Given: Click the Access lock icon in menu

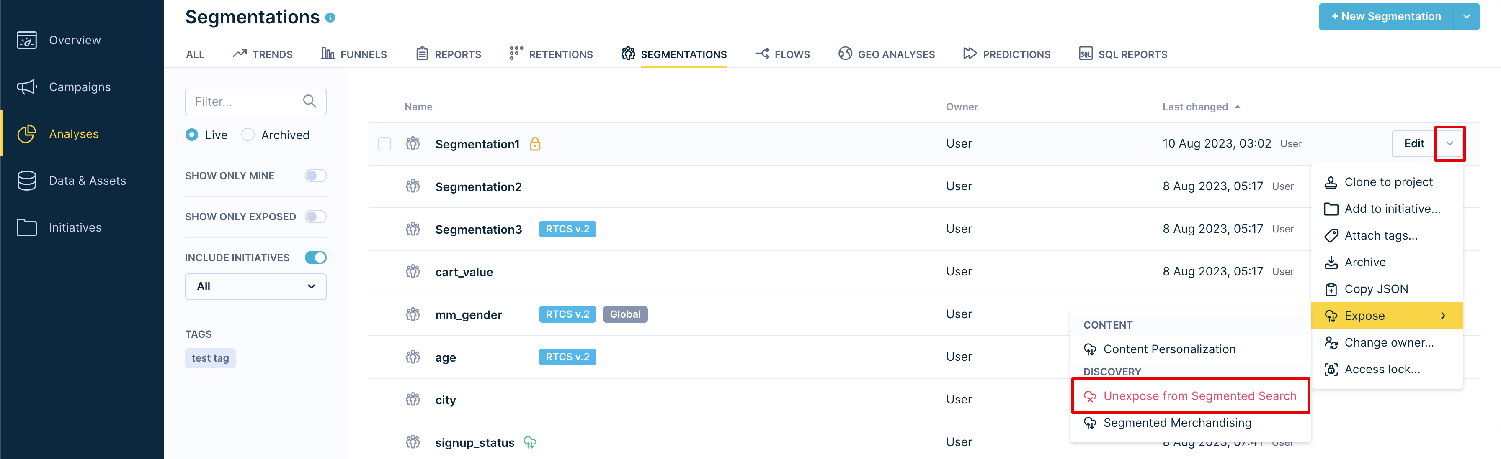Looking at the screenshot, I should (x=1331, y=370).
